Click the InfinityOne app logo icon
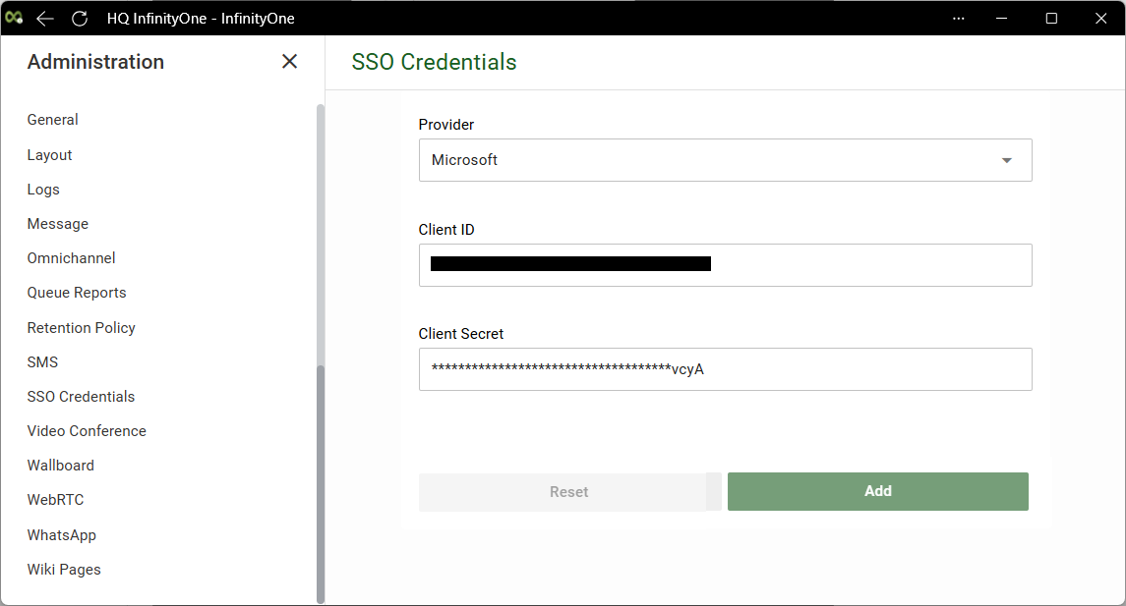 pyautogui.click(x=14, y=18)
